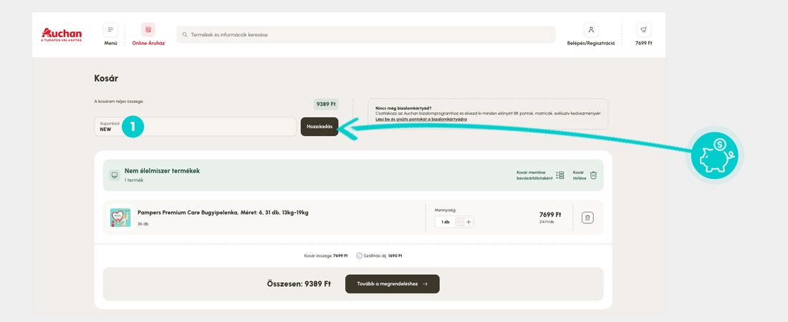Image resolution: width=788 pixels, height=322 pixels.
Task: Click the Pampers product thumbnail
Action: 120,218
